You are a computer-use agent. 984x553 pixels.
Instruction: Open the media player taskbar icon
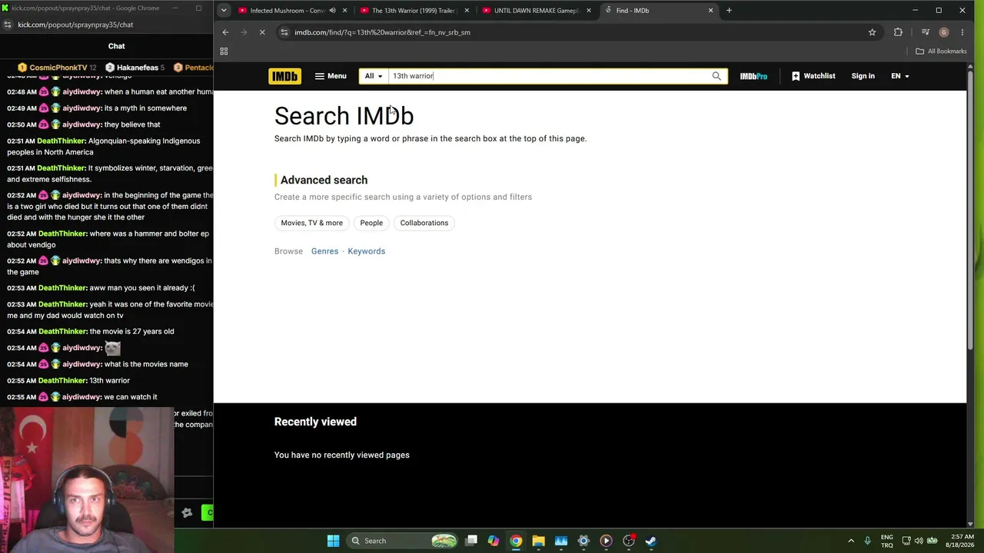point(606,541)
